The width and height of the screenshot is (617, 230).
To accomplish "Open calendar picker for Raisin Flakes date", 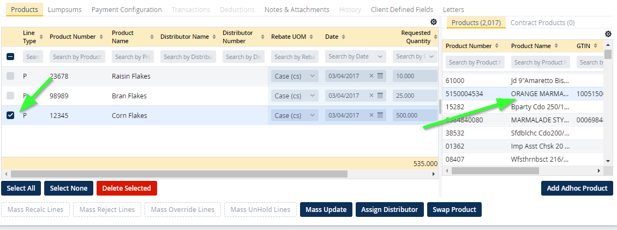I will tap(380, 76).
